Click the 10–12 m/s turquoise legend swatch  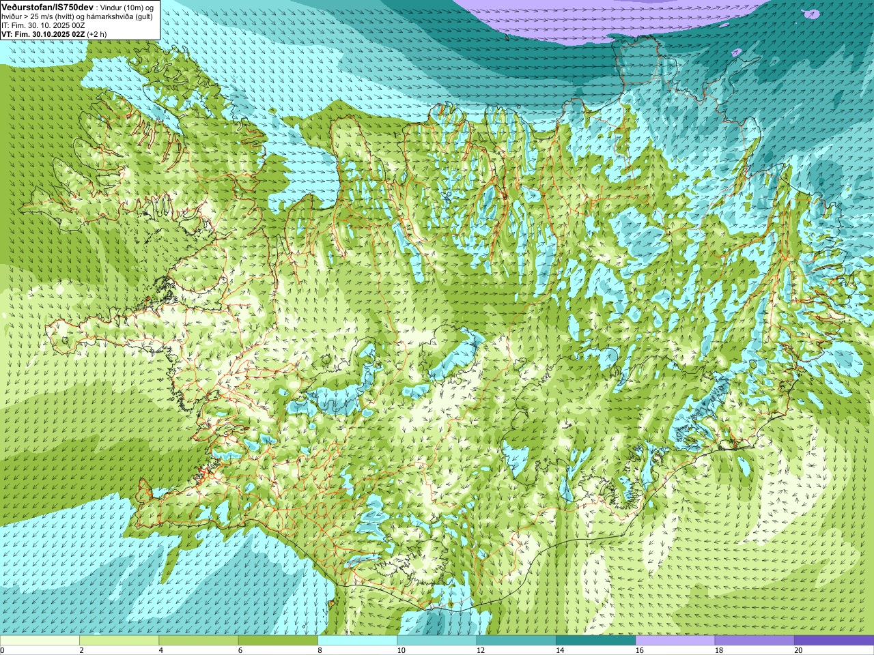436,641
